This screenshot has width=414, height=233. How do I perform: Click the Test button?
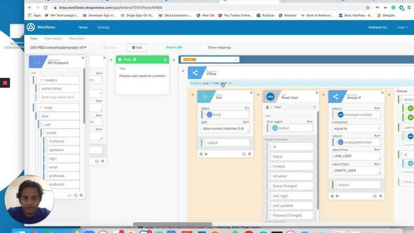tap(137, 47)
